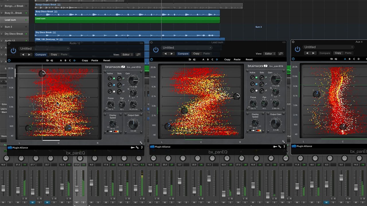Click the key icon in the Lead sum plugin footer
The height and width of the screenshot is (206, 367).
coord(275,147)
